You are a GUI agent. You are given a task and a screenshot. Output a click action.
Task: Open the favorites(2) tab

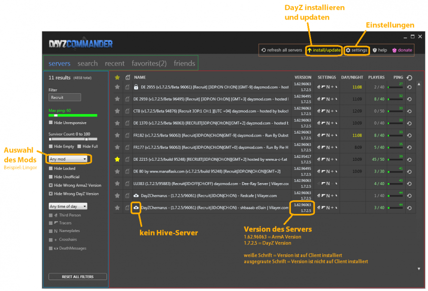tap(149, 63)
